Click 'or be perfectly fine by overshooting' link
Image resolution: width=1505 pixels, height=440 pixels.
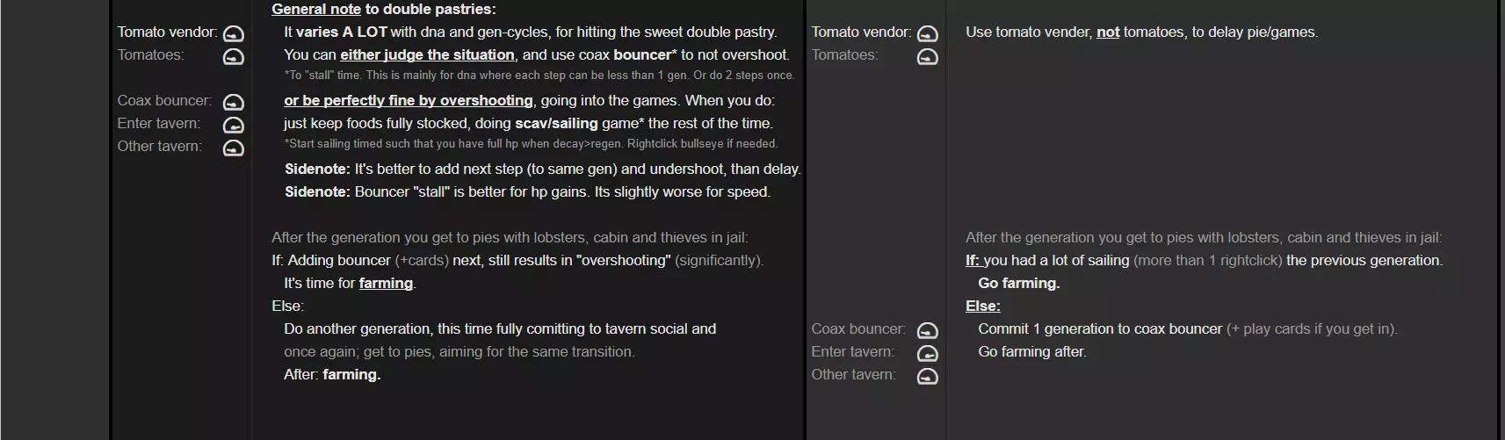coord(408,100)
